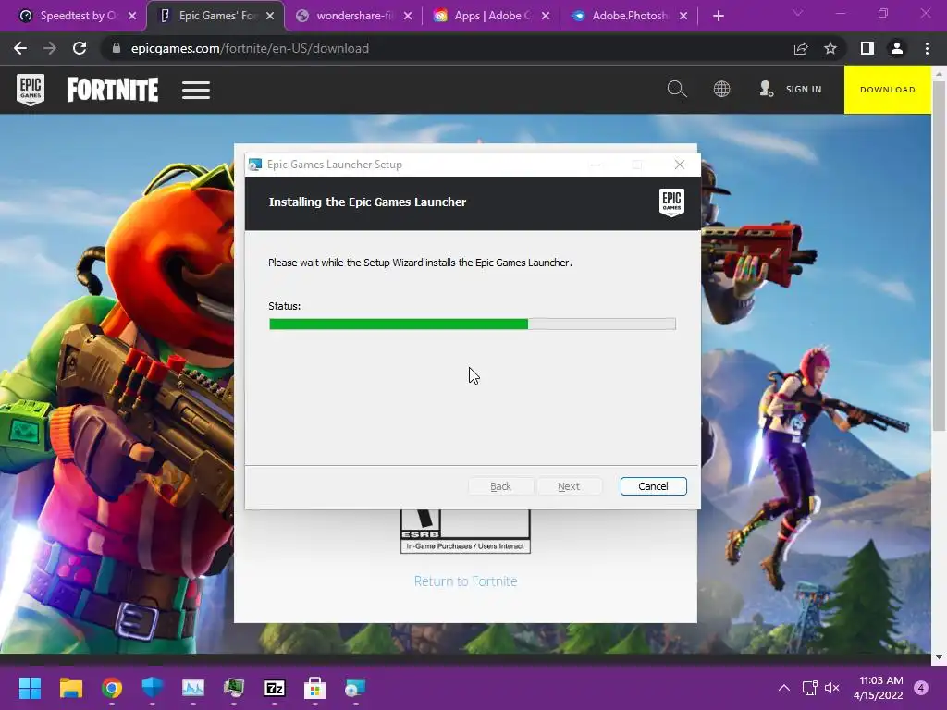Viewport: 947px width, 710px height.
Task: Open the hamburger navigation menu
Action: 196,90
